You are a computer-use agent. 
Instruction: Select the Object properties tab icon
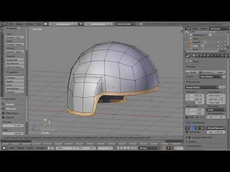(208, 55)
